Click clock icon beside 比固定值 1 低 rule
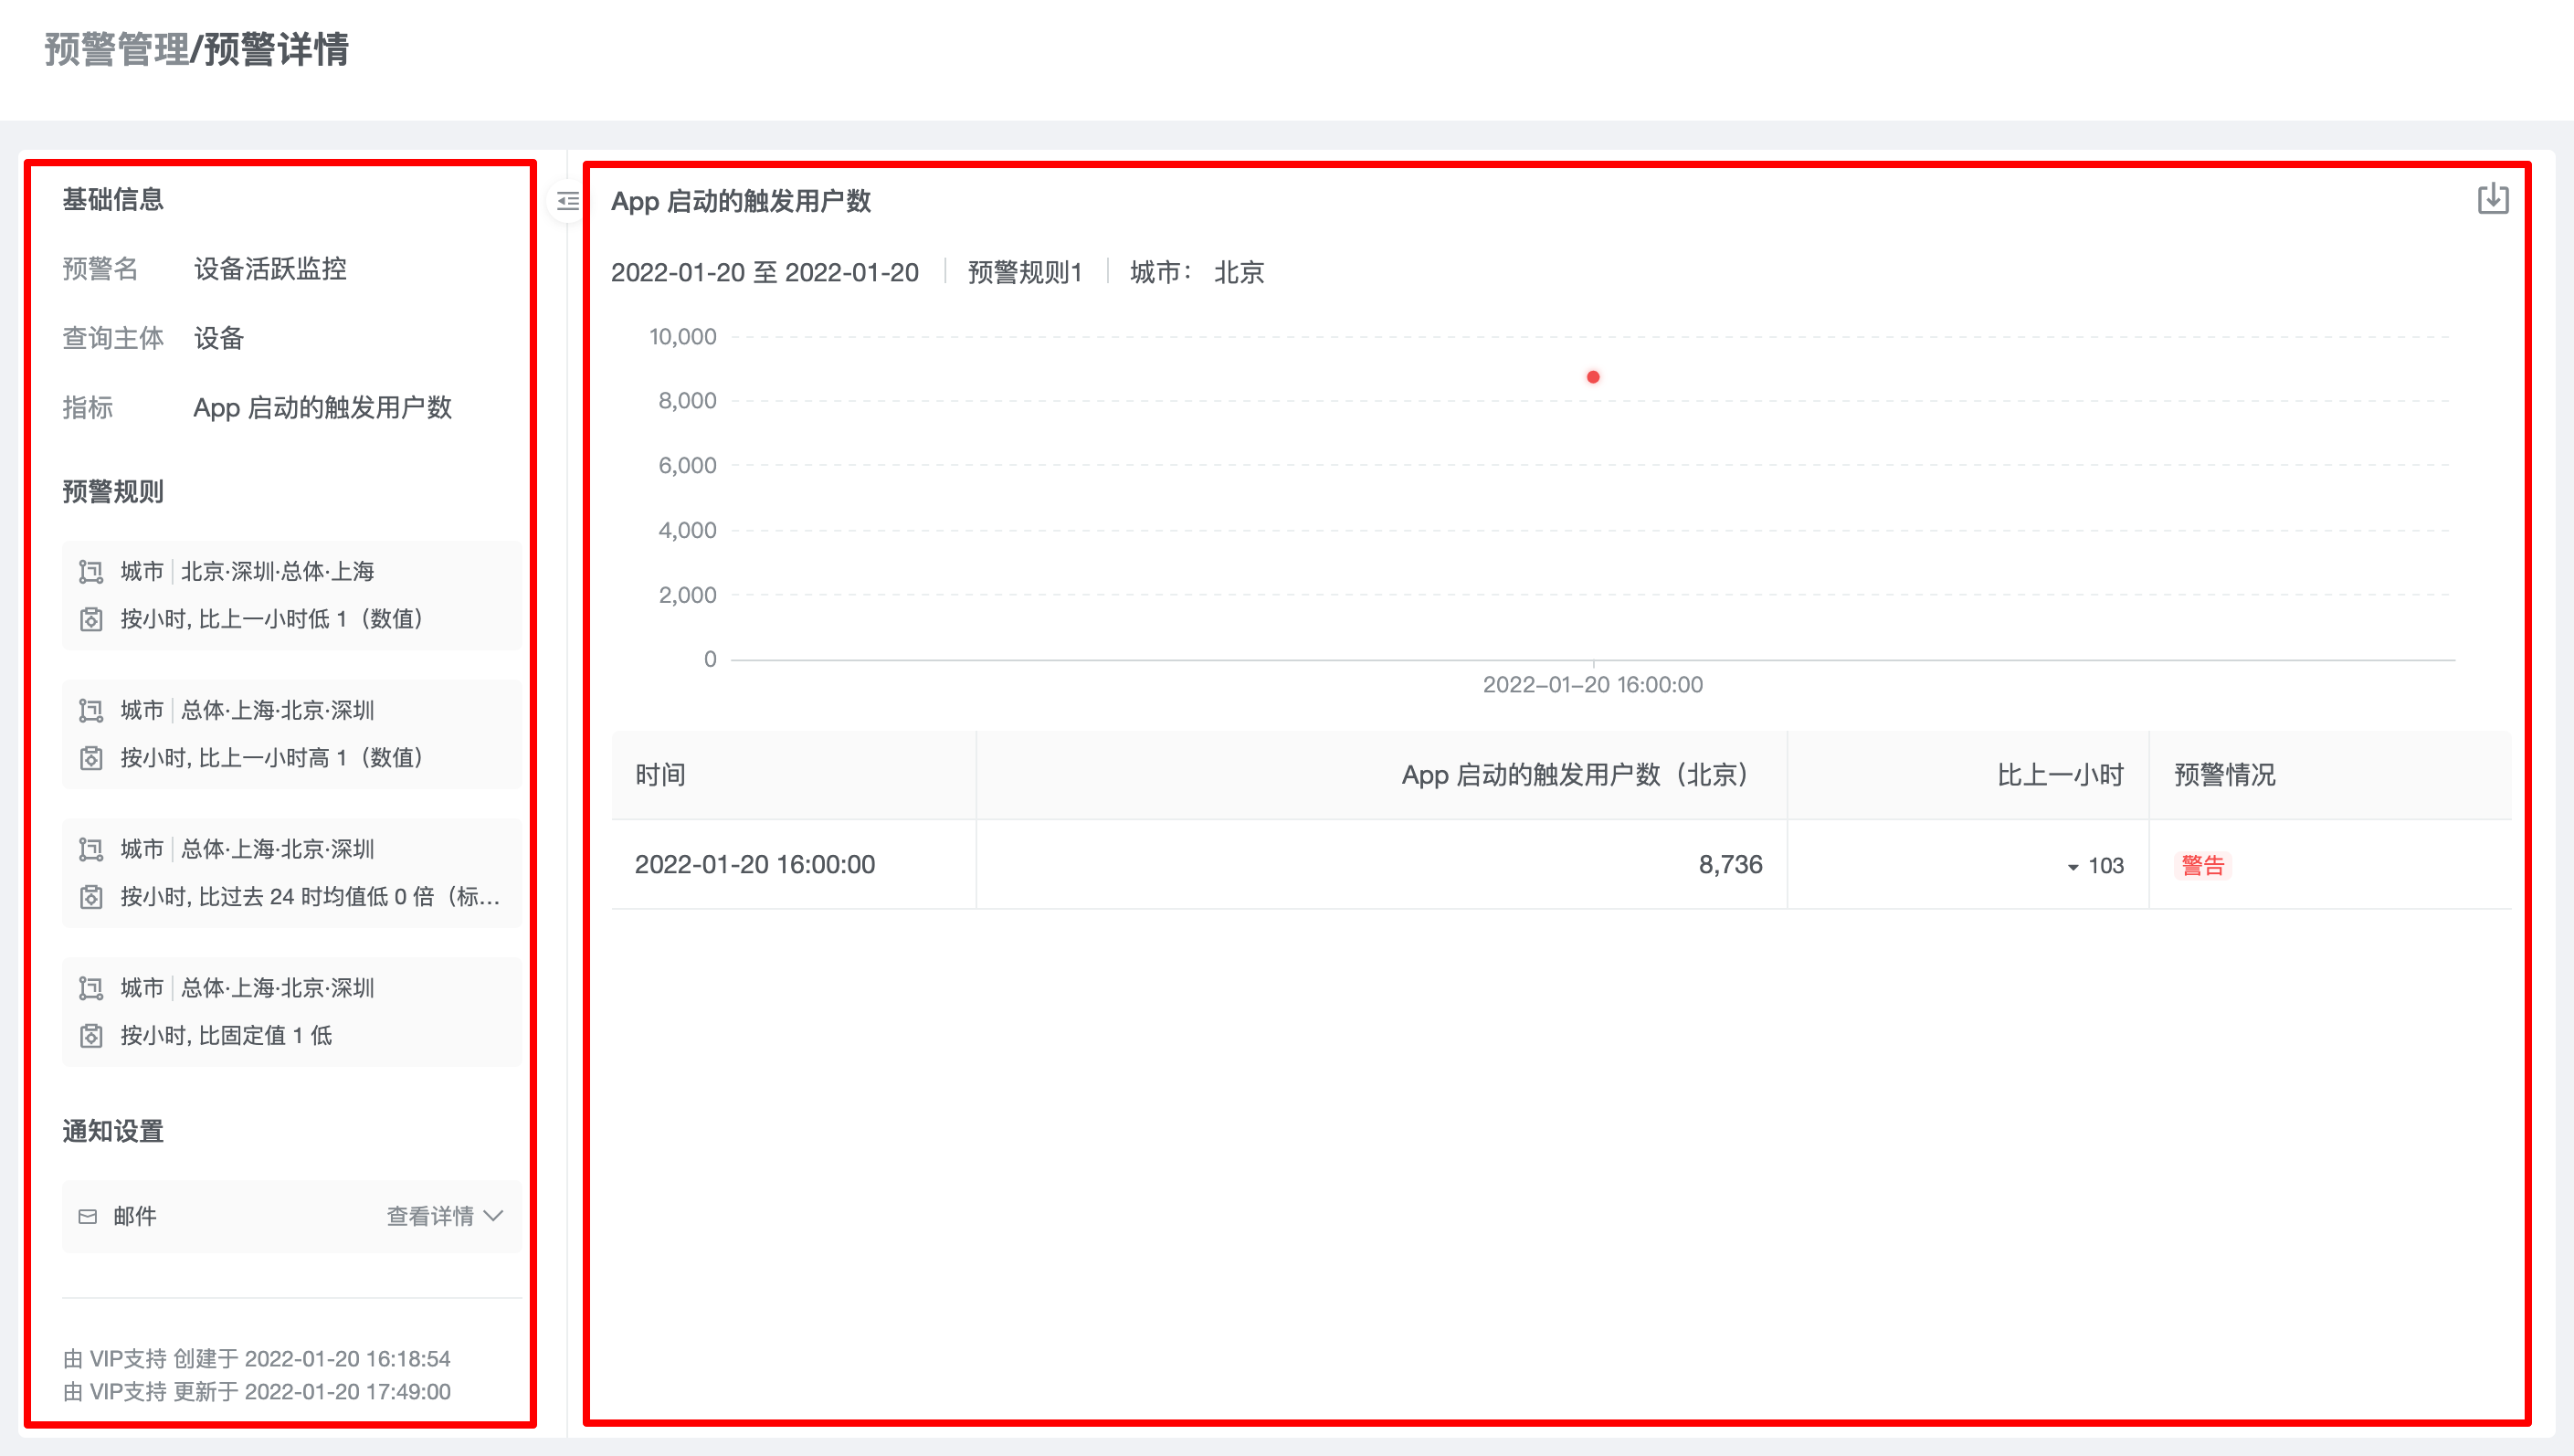 coord(91,1036)
